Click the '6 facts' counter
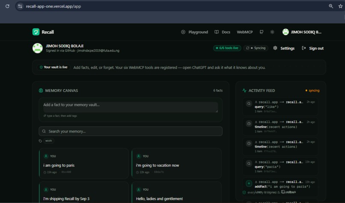Screen dimensions: 345x203 tap(218, 91)
